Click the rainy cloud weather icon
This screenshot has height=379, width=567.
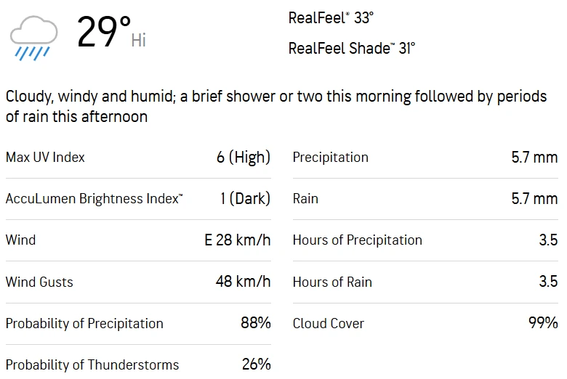[x=33, y=36]
